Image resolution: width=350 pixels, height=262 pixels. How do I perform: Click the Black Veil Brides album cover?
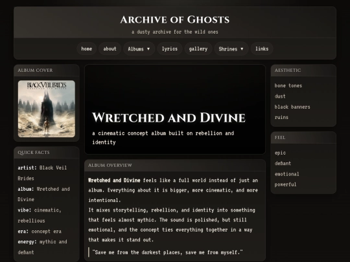click(47, 109)
